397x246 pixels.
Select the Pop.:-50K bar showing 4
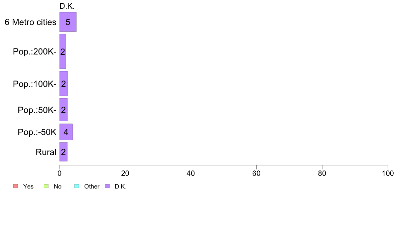click(66, 132)
